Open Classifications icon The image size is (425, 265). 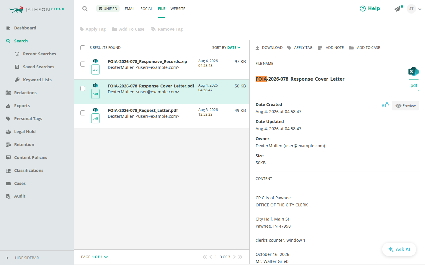pyautogui.click(x=8, y=170)
